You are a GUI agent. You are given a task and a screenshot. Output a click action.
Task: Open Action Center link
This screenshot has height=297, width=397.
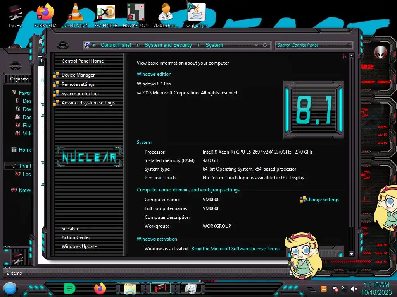76,237
